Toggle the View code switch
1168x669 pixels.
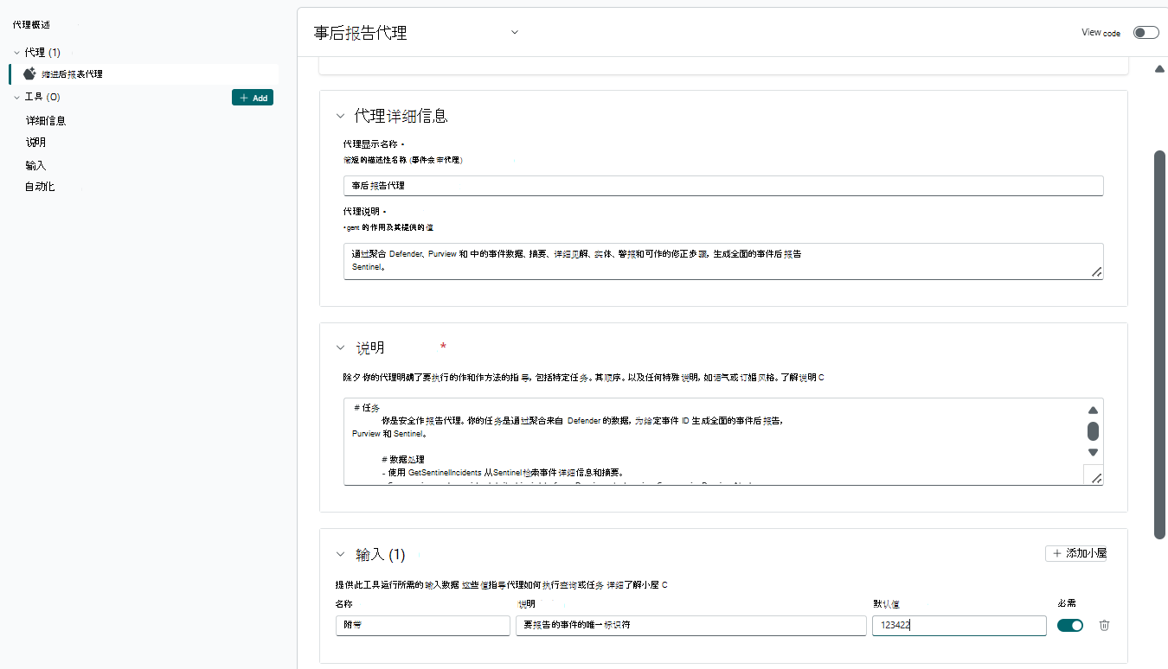[1146, 33]
